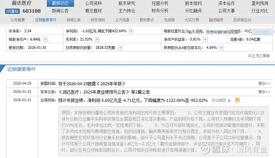This screenshot has height=158, width=275.
Task: Switch to the 大宗交易 sub-tab
Action: (x=192, y=20)
